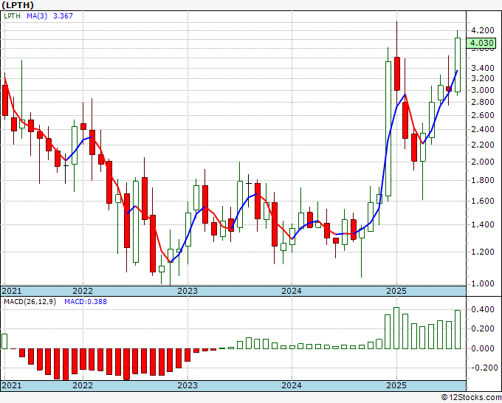Click the 0.000 MACD axis label
502x403 pixels.
482,348
